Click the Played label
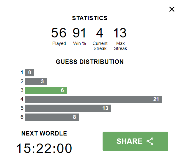Image resolution: width=179 pixels, height=167 pixels. pos(59,43)
